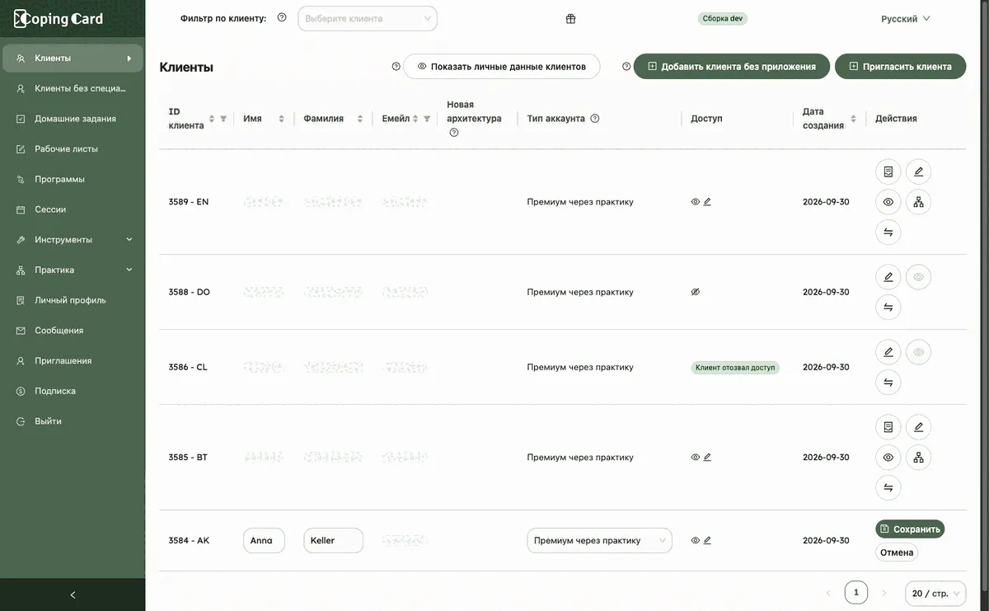Viewport: 989px width, 611px height.
Task: Click the Сохранить button
Action: click(910, 529)
